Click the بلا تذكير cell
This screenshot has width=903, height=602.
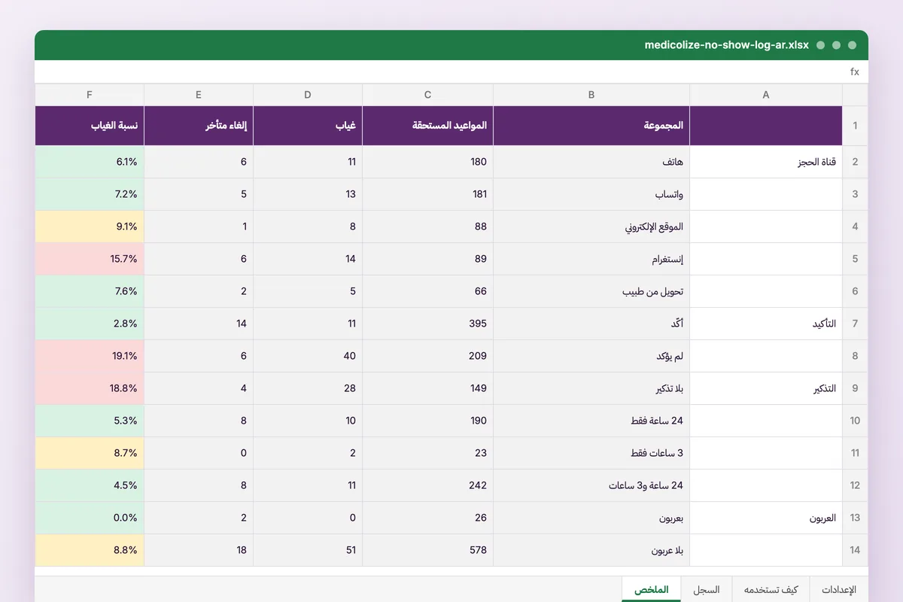point(591,388)
